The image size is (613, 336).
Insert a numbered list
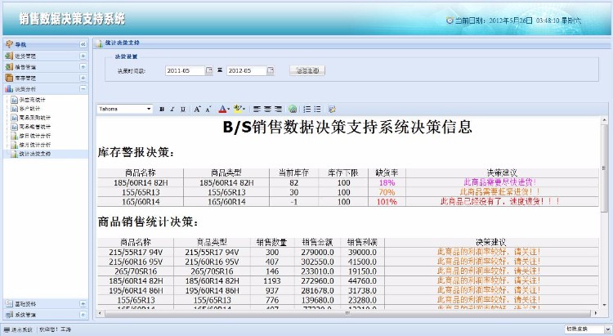pos(307,109)
